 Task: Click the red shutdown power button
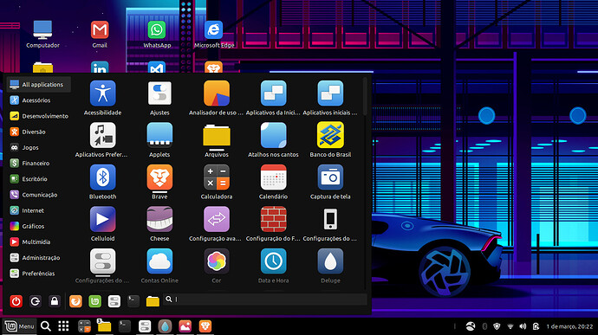pyautogui.click(x=16, y=301)
